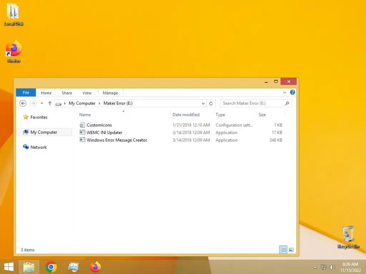Viewport: 366px width, 274px height.
Task: Open the monitor app on taskbar
Action: (x=73, y=267)
